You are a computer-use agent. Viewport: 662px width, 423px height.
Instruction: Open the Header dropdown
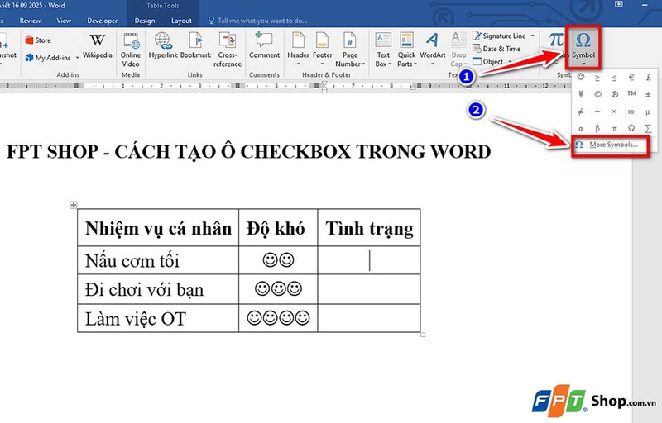pyautogui.click(x=298, y=49)
